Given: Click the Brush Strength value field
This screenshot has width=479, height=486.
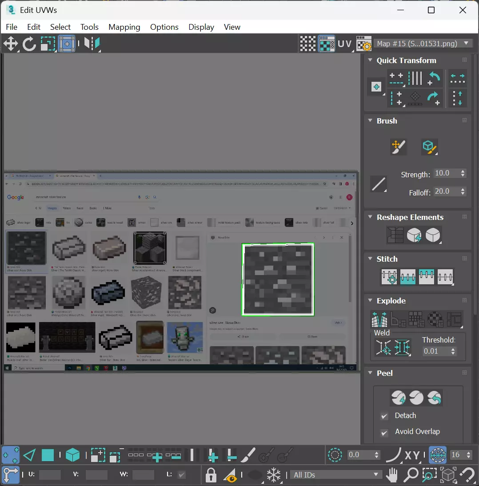Looking at the screenshot, I should pos(446,173).
